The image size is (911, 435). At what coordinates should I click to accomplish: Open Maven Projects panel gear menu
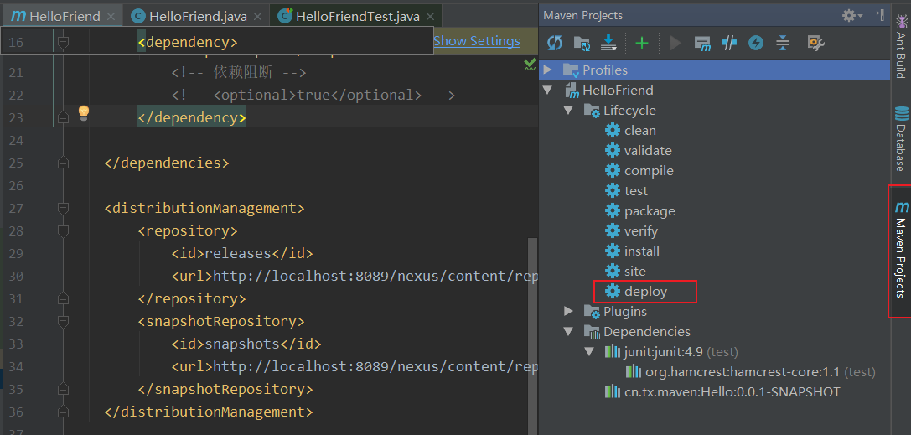click(851, 15)
